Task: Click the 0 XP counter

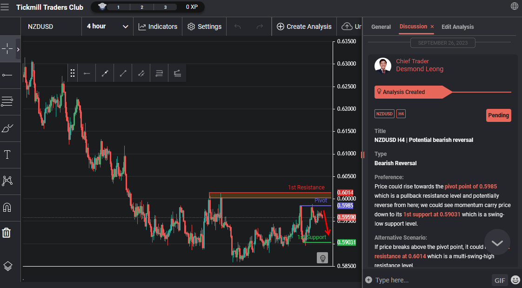Action: 192,7
